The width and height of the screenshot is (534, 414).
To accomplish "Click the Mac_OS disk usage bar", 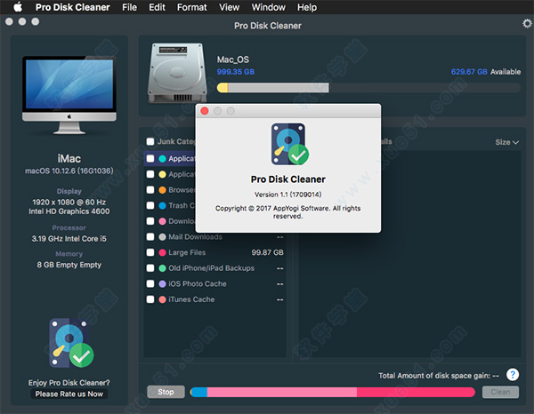I will coord(368,88).
